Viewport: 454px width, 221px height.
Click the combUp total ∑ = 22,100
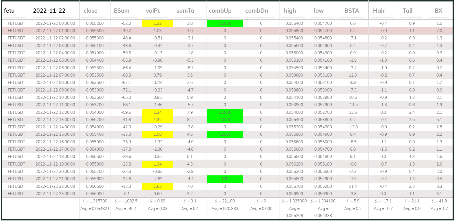pos(225,201)
